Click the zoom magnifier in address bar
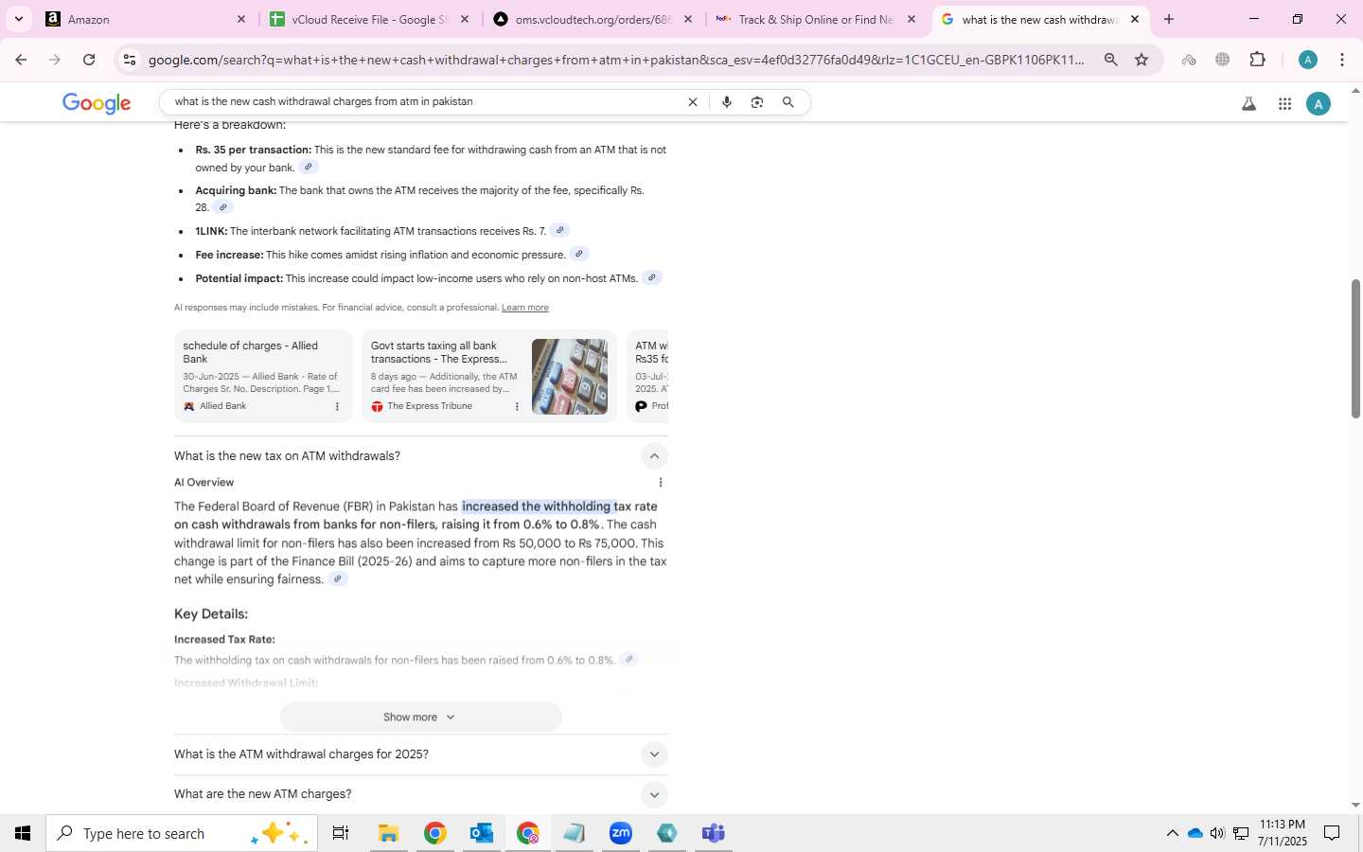This screenshot has width=1363, height=852. tap(1111, 60)
